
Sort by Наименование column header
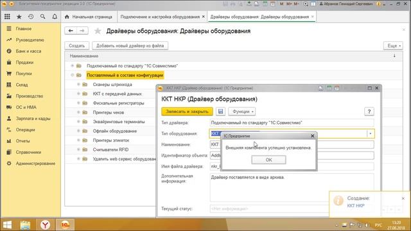pos(84,56)
